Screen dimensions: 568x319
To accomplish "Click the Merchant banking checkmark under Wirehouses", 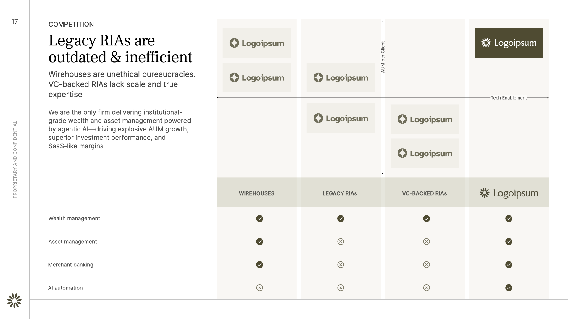I will click(259, 265).
